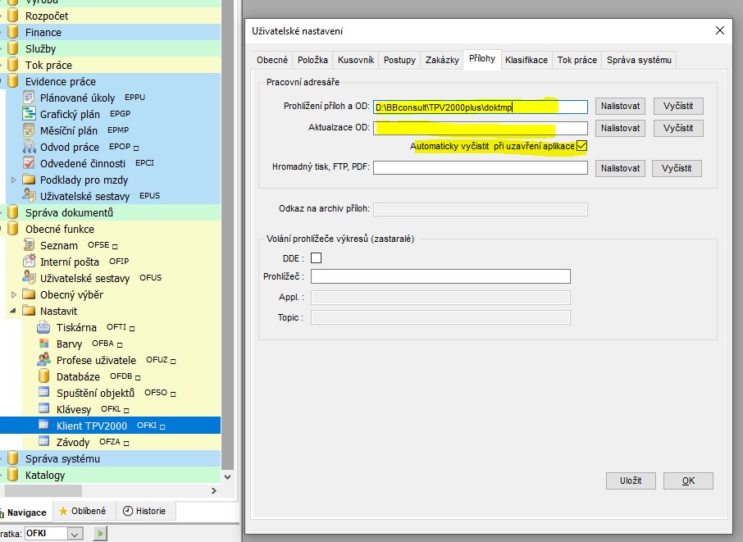Viewport: 743px width, 542px height.
Task: Open the Tok práce settings tab
Action: 577,60
